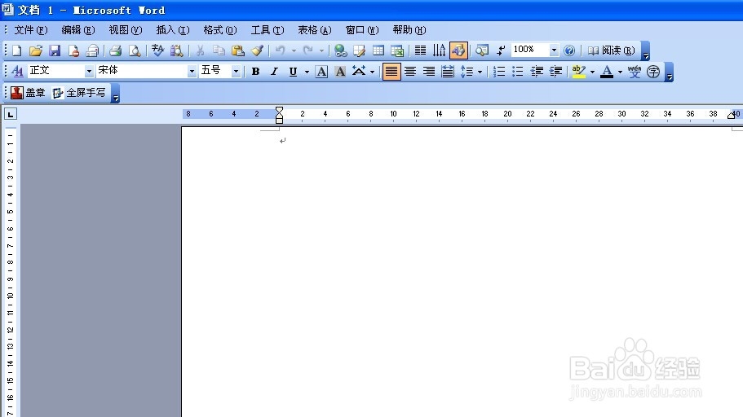The height and width of the screenshot is (417, 743).
Task: Expand the font dropdown showing 宋体
Action: click(x=192, y=71)
